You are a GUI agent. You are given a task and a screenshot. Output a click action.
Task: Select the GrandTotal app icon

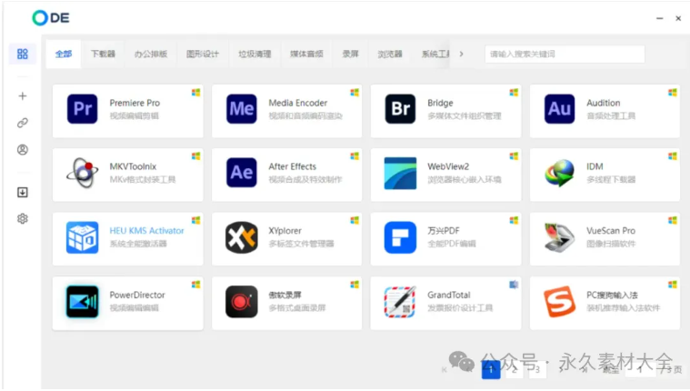[x=400, y=302]
